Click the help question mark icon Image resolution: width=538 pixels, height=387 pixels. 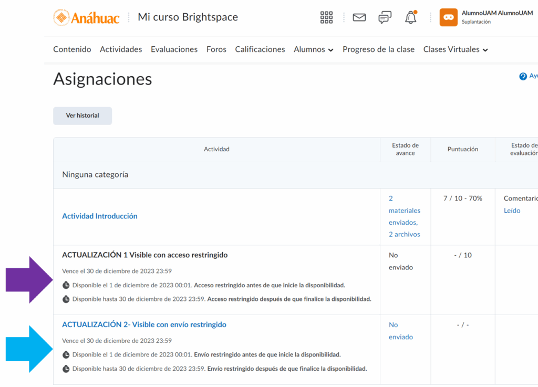(523, 77)
